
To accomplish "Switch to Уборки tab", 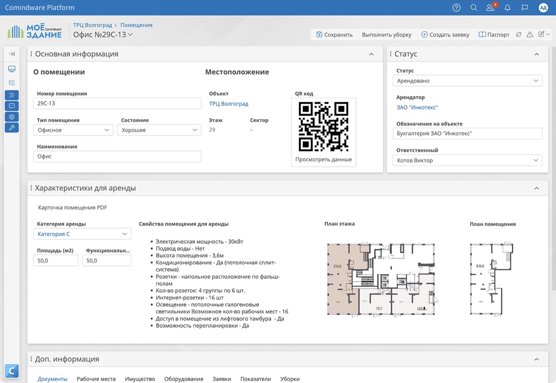I will point(290,379).
